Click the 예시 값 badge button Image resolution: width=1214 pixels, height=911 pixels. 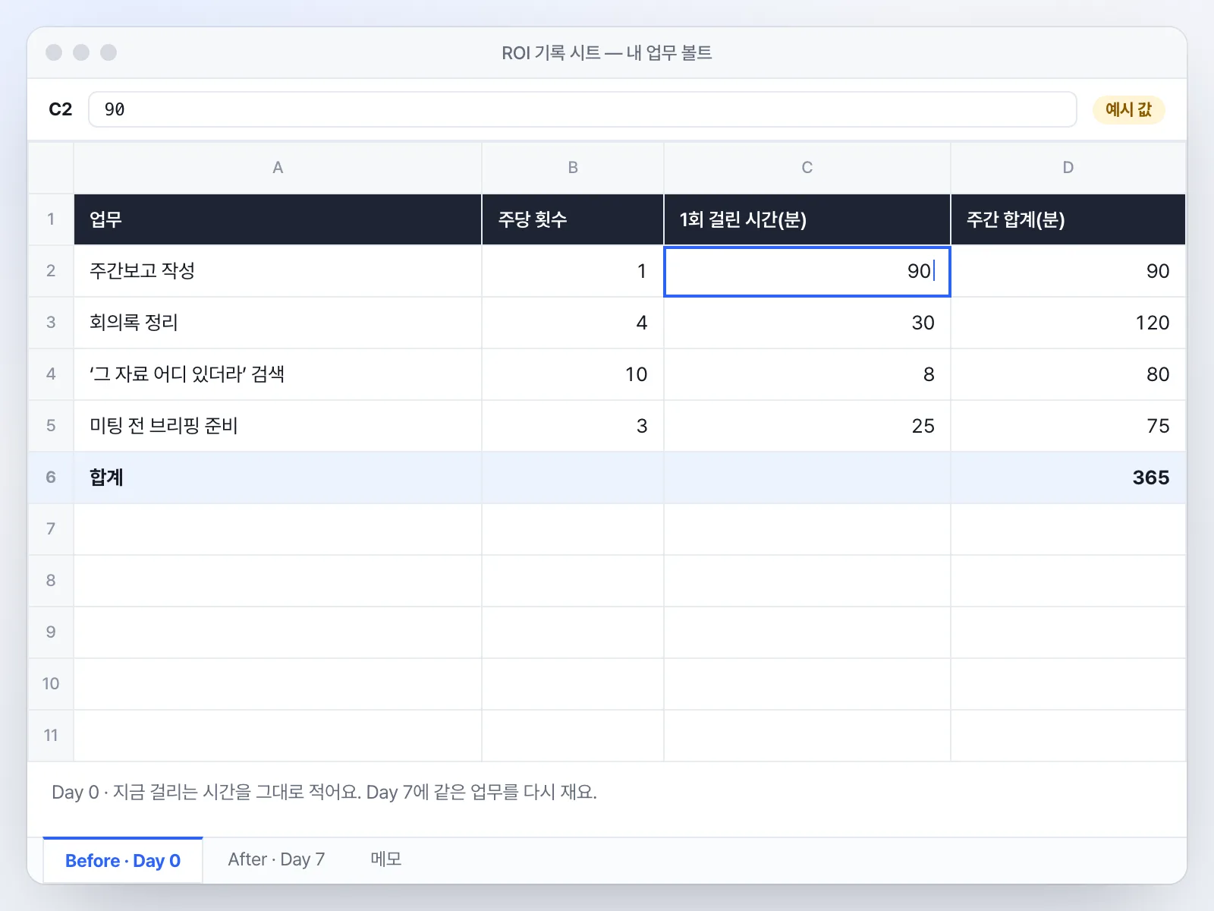1128,109
